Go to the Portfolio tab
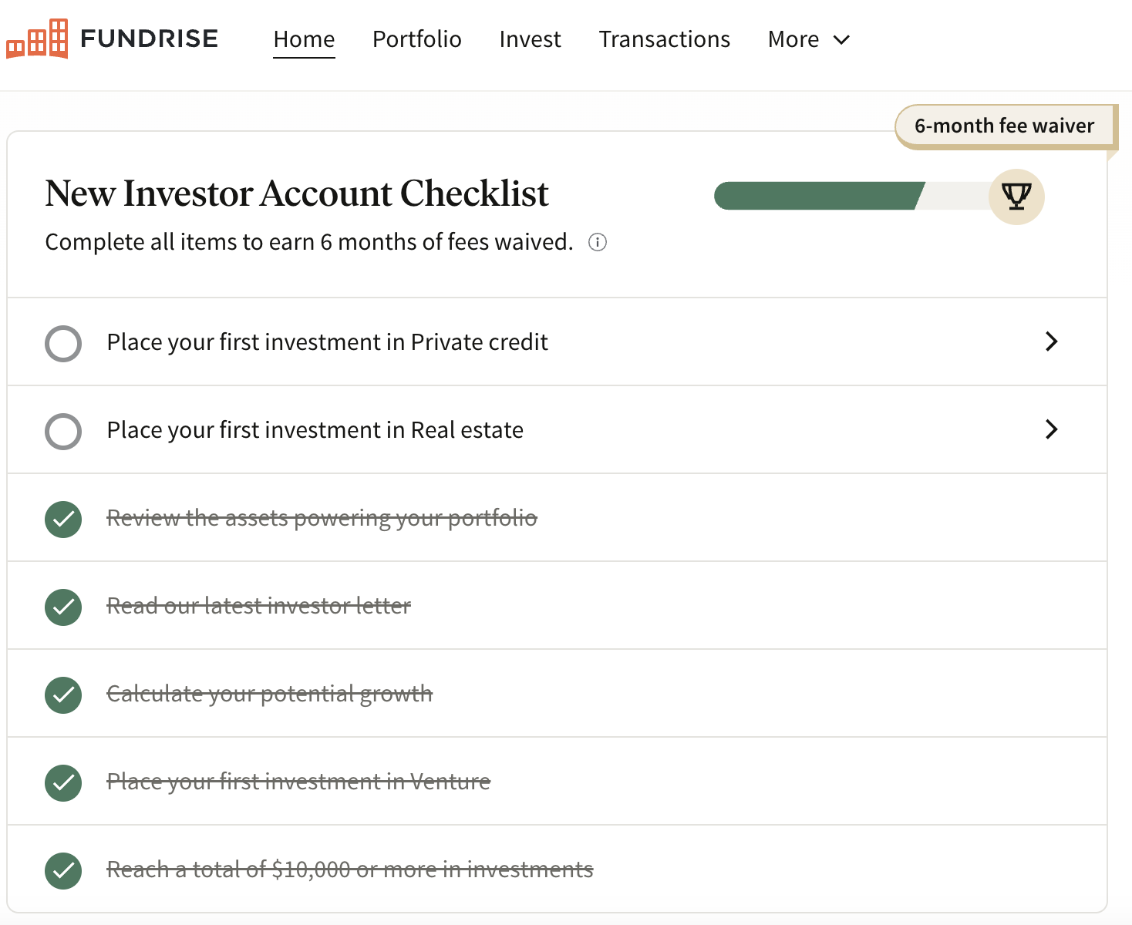Screen dimensions: 1132x925 416,39
